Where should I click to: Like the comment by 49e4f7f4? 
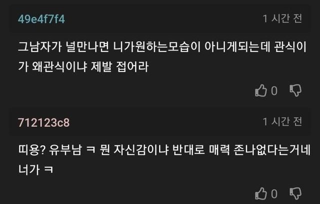tap(261, 90)
